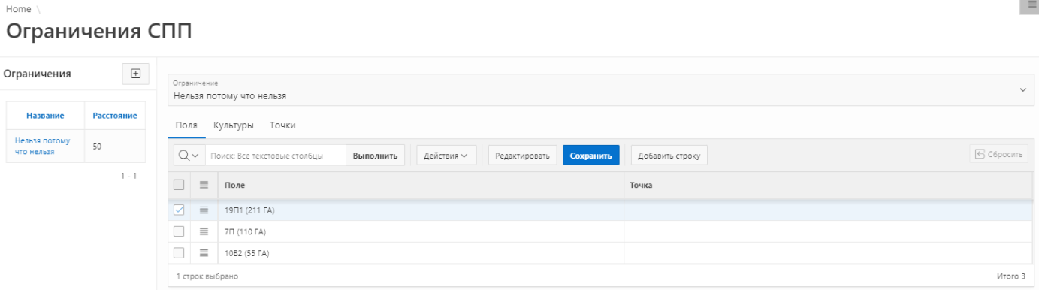Click the search text columns field
Screen dimensions: 1039x290
click(275, 156)
